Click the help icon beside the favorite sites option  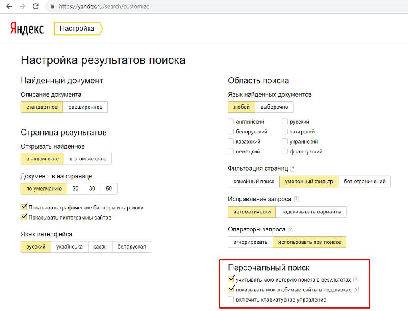click(x=356, y=289)
